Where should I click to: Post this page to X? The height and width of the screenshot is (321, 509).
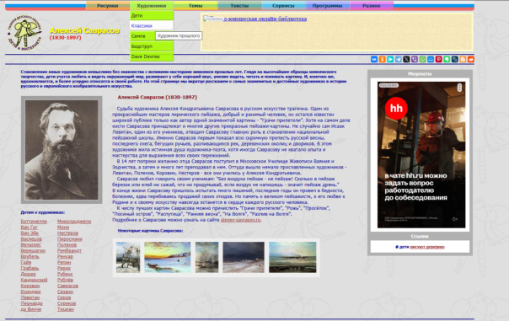point(406,59)
